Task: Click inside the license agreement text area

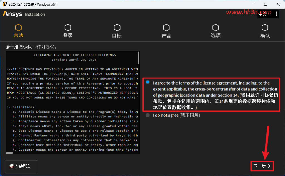Action: click(x=72, y=102)
